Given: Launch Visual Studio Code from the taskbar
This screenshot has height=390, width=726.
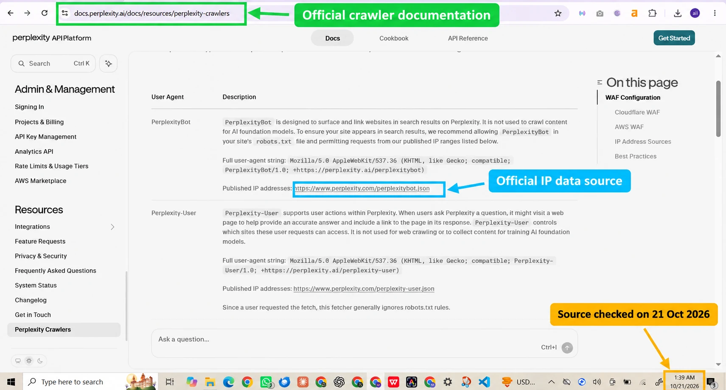Looking at the screenshot, I should pos(484,382).
